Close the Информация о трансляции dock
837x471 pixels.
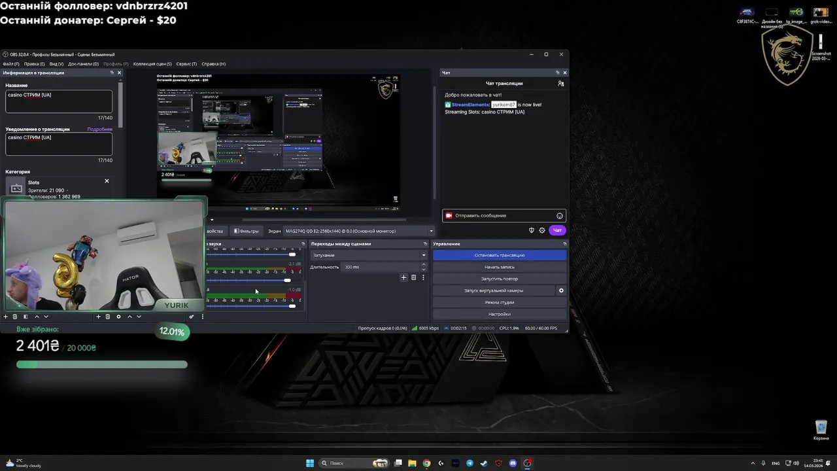pos(119,73)
